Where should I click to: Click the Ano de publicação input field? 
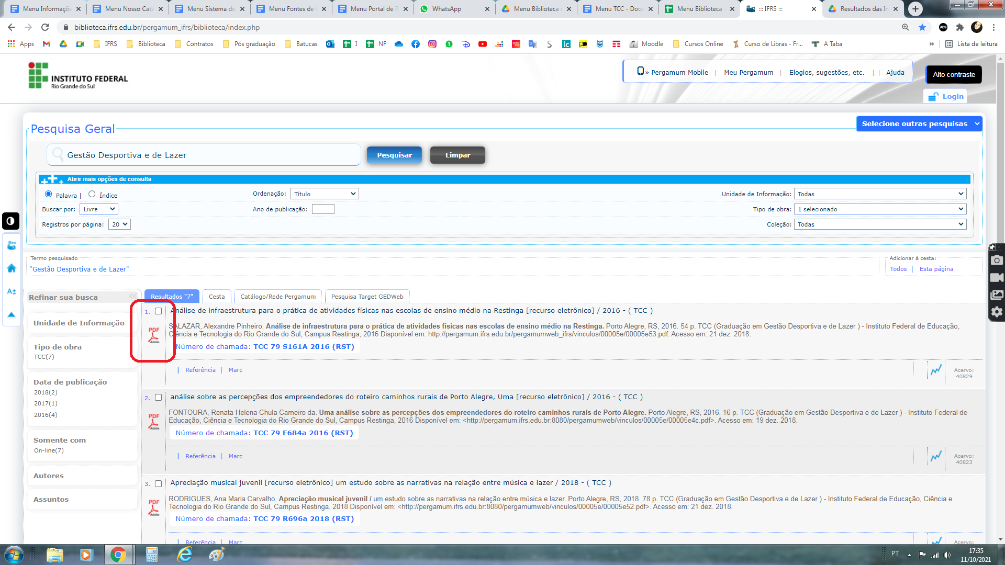point(323,209)
